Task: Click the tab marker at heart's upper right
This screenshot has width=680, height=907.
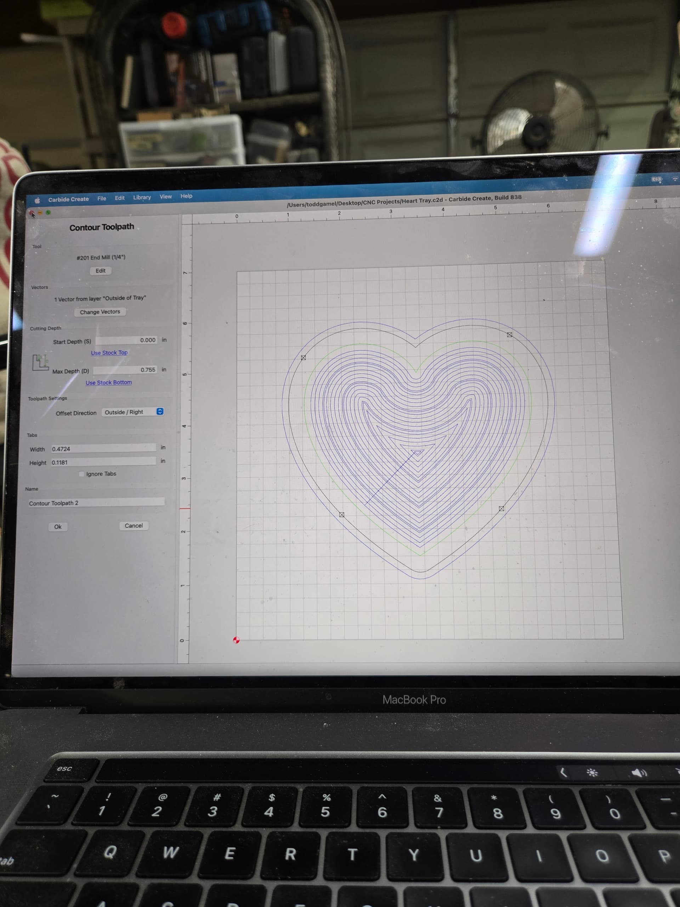Action: [510, 335]
